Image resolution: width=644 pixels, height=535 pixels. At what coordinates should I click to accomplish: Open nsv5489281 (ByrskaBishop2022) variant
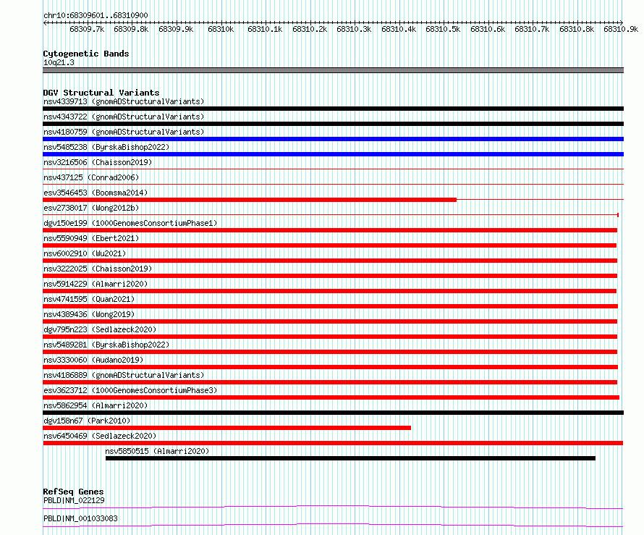click(x=106, y=345)
